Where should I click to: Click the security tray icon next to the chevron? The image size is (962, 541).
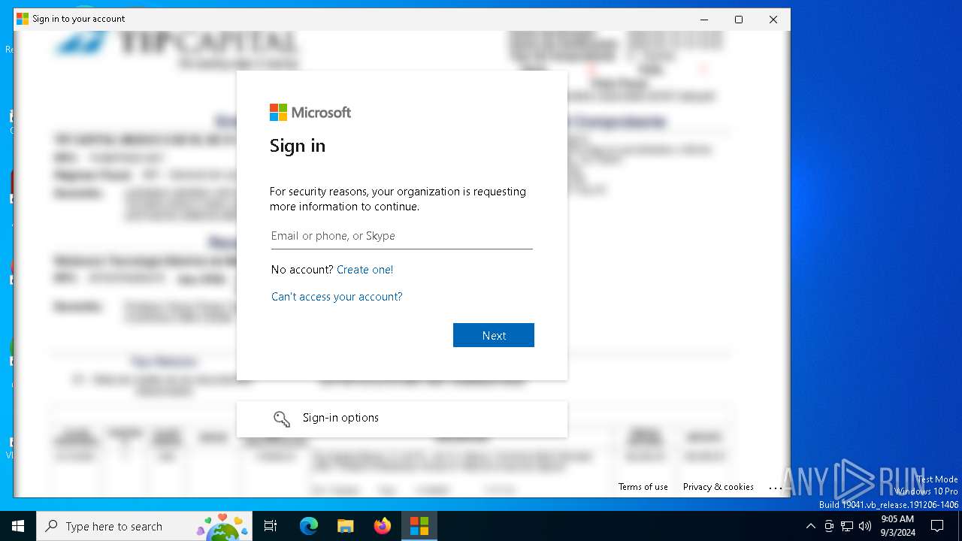pos(829,526)
